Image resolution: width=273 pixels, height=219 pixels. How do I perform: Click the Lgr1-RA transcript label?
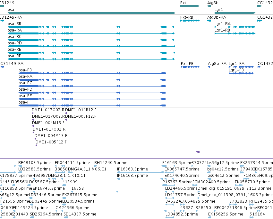[223, 24]
